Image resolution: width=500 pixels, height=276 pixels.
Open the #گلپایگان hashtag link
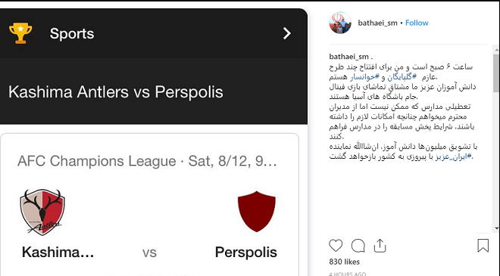(x=402, y=76)
